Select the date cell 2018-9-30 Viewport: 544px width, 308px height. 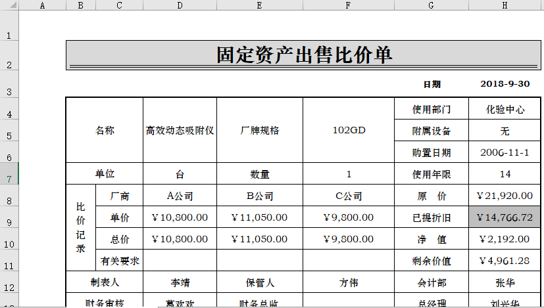tap(505, 84)
